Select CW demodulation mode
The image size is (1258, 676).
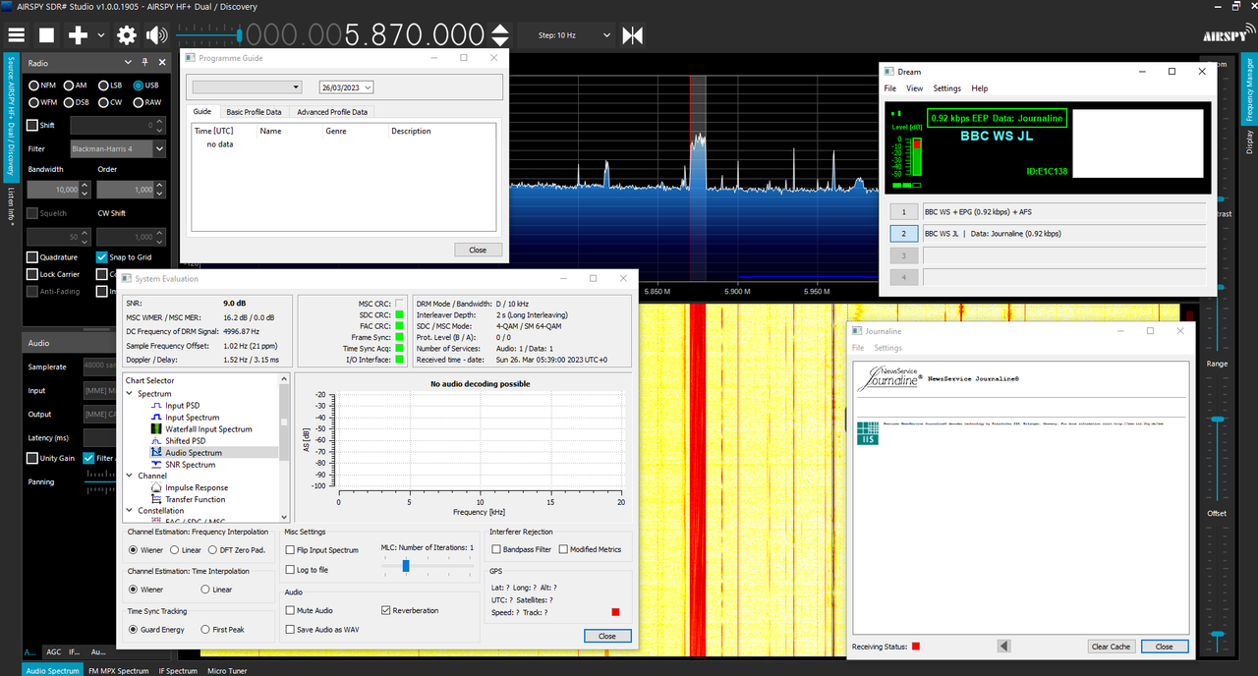click(109, 102)
